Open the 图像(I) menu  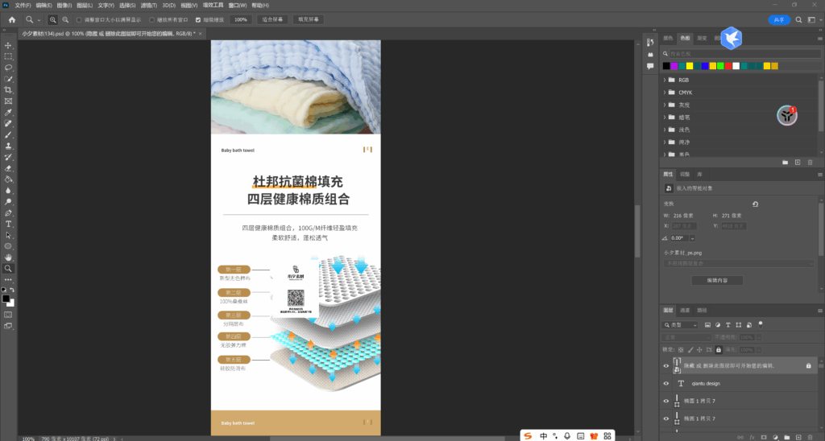[64, 6]
